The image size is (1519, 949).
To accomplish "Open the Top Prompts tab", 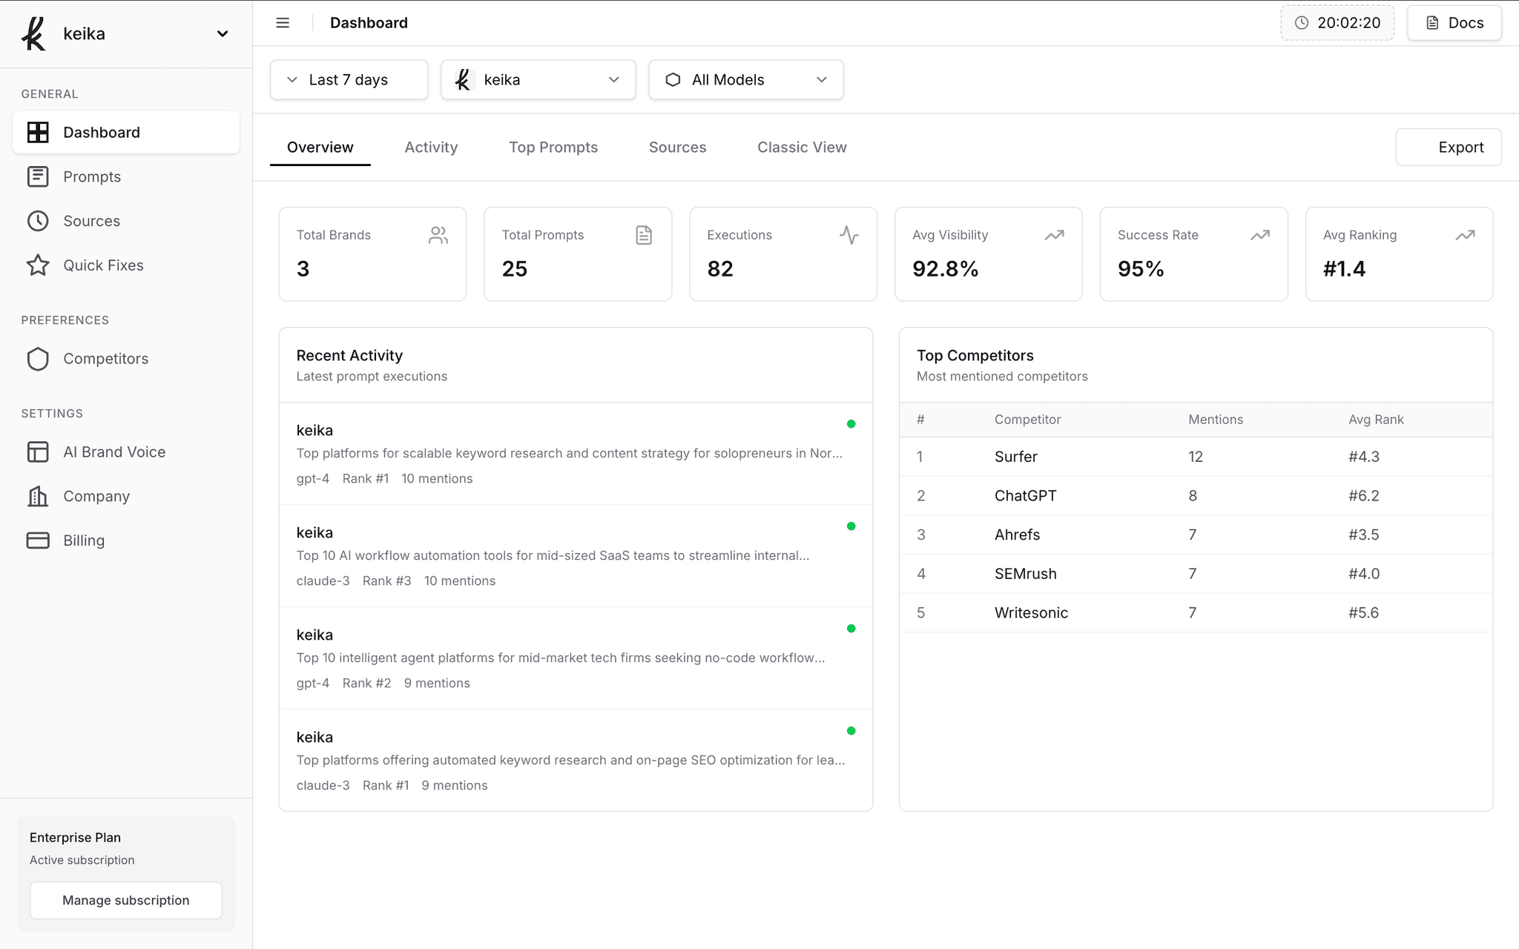I will [x=553, y=148].
